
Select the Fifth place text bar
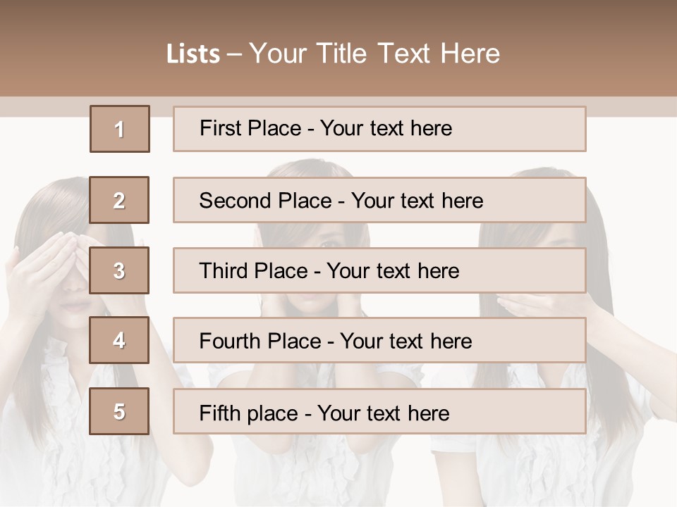pyautogui.click(x=379, y=411)
